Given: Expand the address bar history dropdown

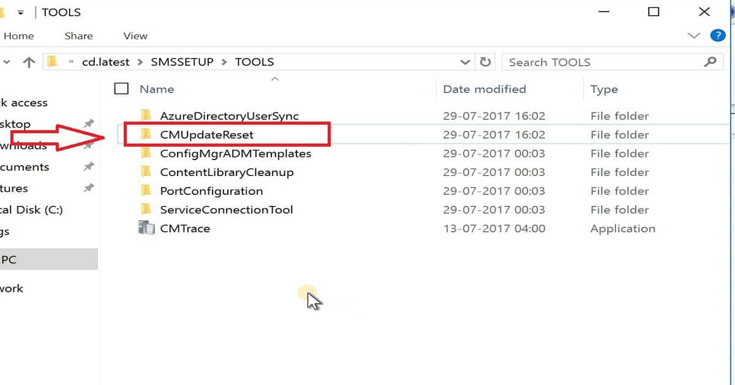Looking at the screenshot, I should pyautogui.click(x=465, y=62).
